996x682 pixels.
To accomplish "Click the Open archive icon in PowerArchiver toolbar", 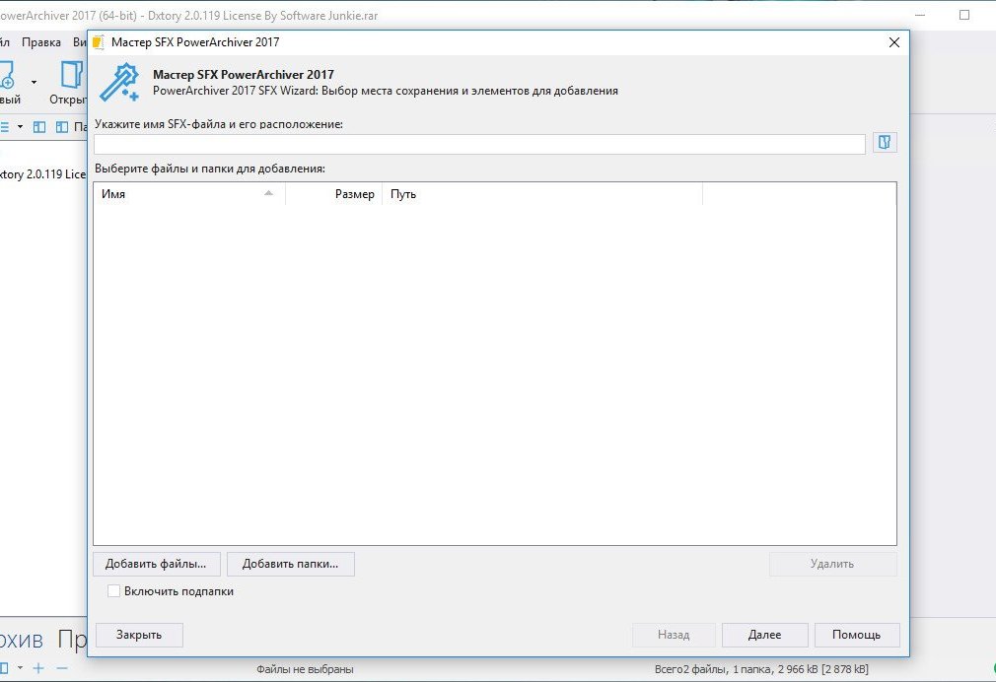I will pyautogui.click(x=71, y=75).
